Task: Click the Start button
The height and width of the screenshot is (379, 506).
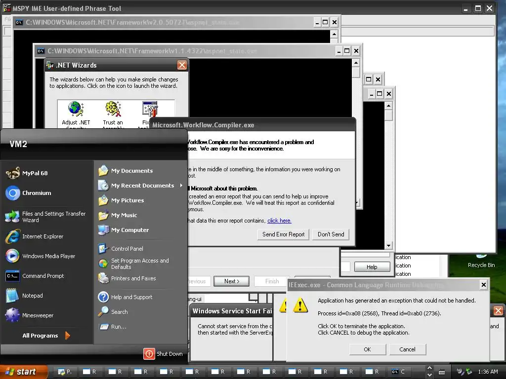Action: coord(23,372)
